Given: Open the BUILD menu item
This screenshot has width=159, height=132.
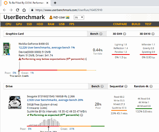Looking at the screenshot, I should click(x=136, y=24).
